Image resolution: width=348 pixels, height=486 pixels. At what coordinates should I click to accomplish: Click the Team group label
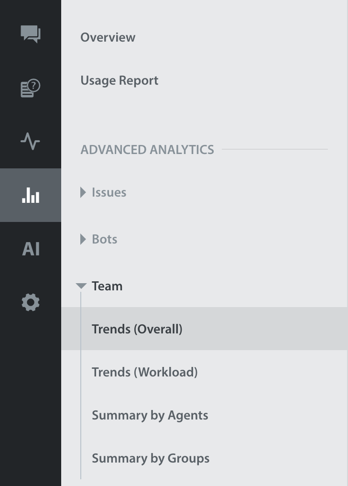(107, 286)
